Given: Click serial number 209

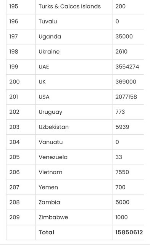Looking at the screenshot, I should point(15,217).
